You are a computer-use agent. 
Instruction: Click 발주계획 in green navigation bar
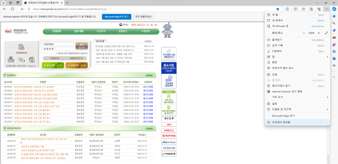click(x=79, y=31)
